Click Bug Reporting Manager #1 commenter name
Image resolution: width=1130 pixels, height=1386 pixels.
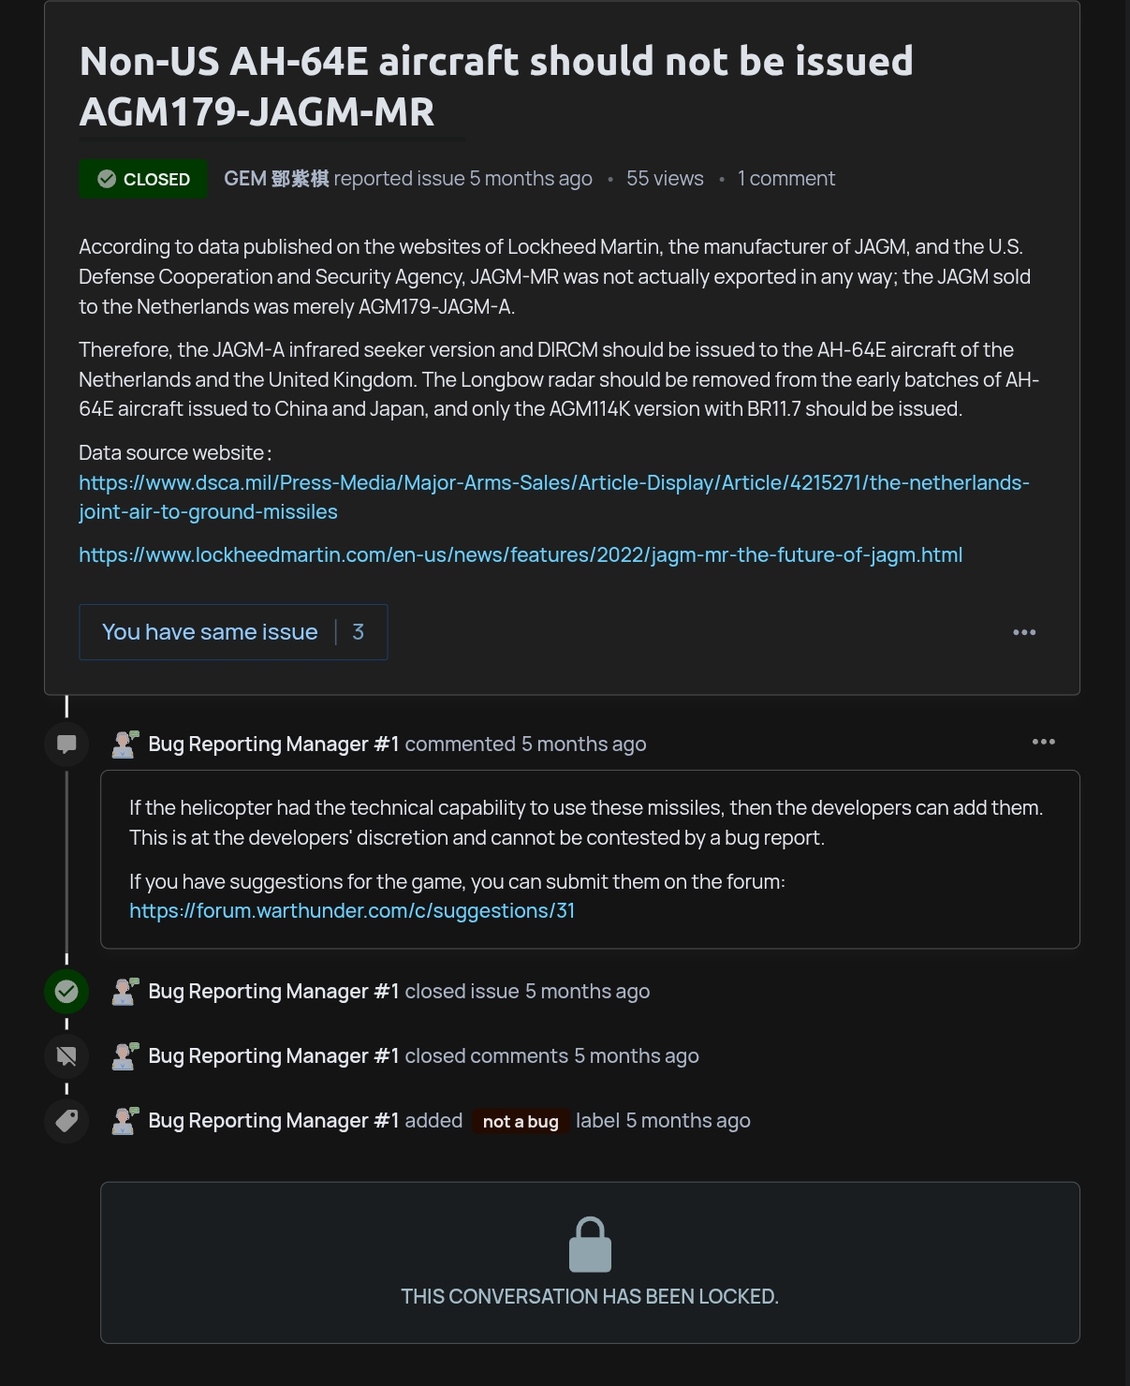click(x=273, y=745)
